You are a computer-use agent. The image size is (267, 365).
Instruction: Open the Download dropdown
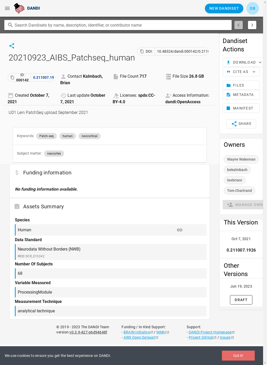(x=243, y=62)
